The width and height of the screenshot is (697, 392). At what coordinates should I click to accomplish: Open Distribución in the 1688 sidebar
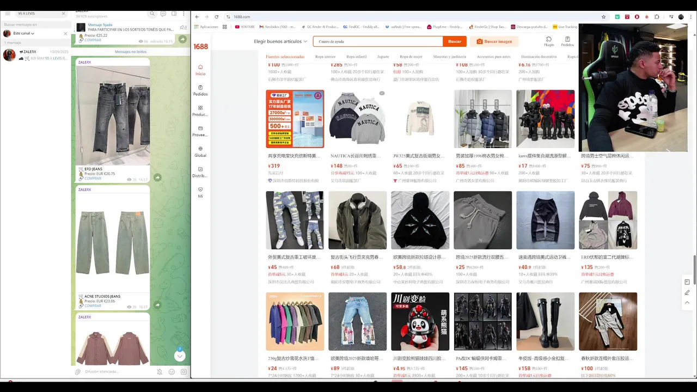pyautogui.click(x=200, y=173)
